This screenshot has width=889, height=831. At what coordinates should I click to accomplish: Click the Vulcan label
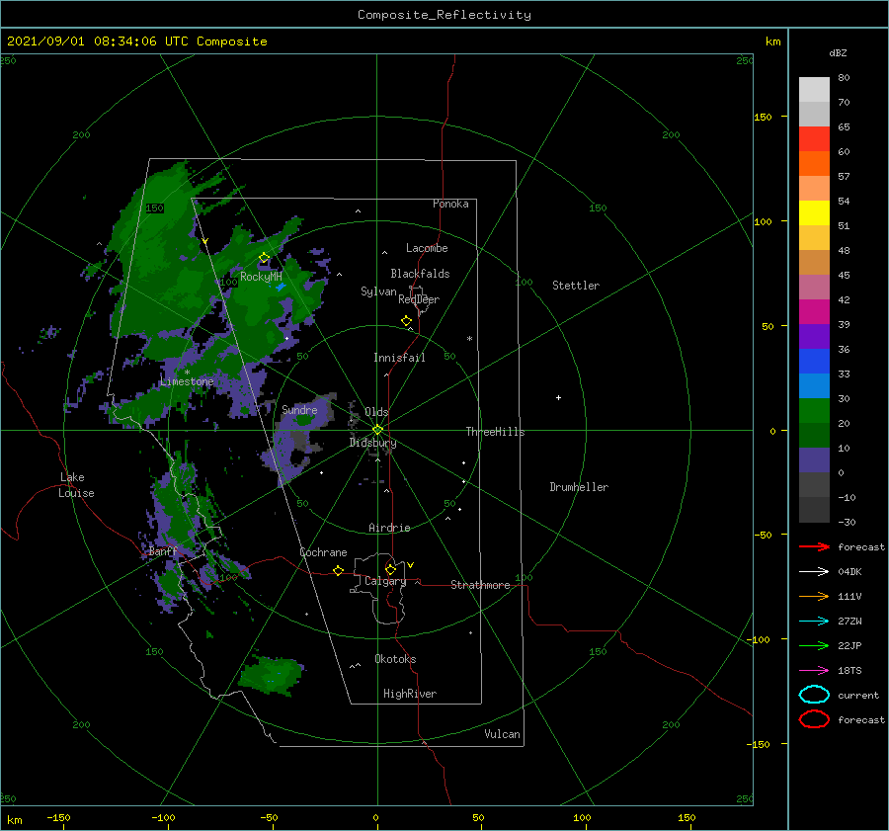tap(503, 734)
